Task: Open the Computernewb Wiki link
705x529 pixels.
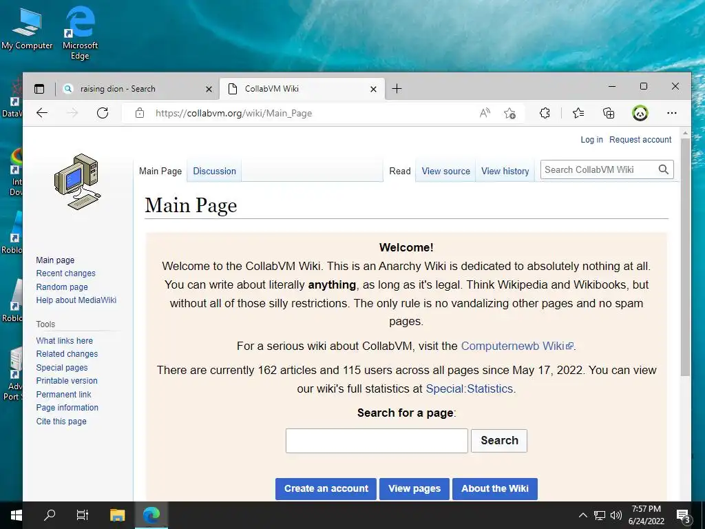Action: click(517, 346)
